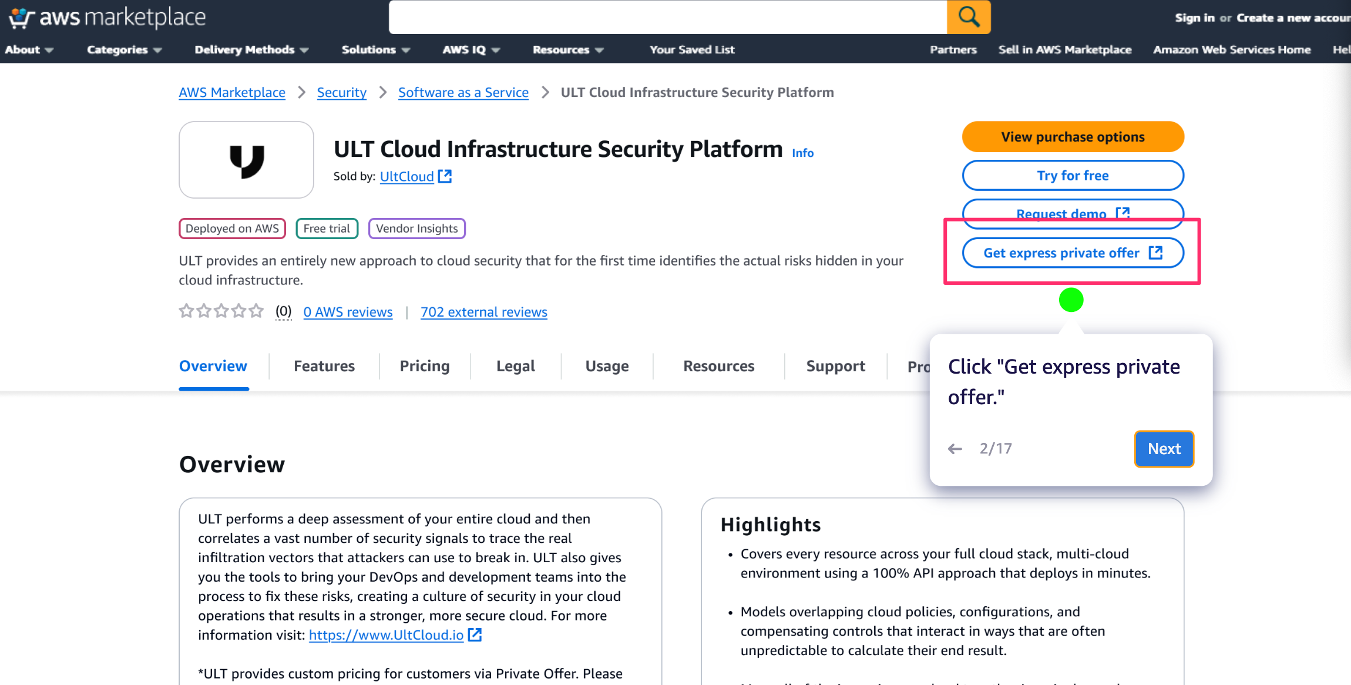This screenshot has width=1351, height=685.
Task: Click the ULT product logo thumbnail
Action: click(x=246, y=160)
